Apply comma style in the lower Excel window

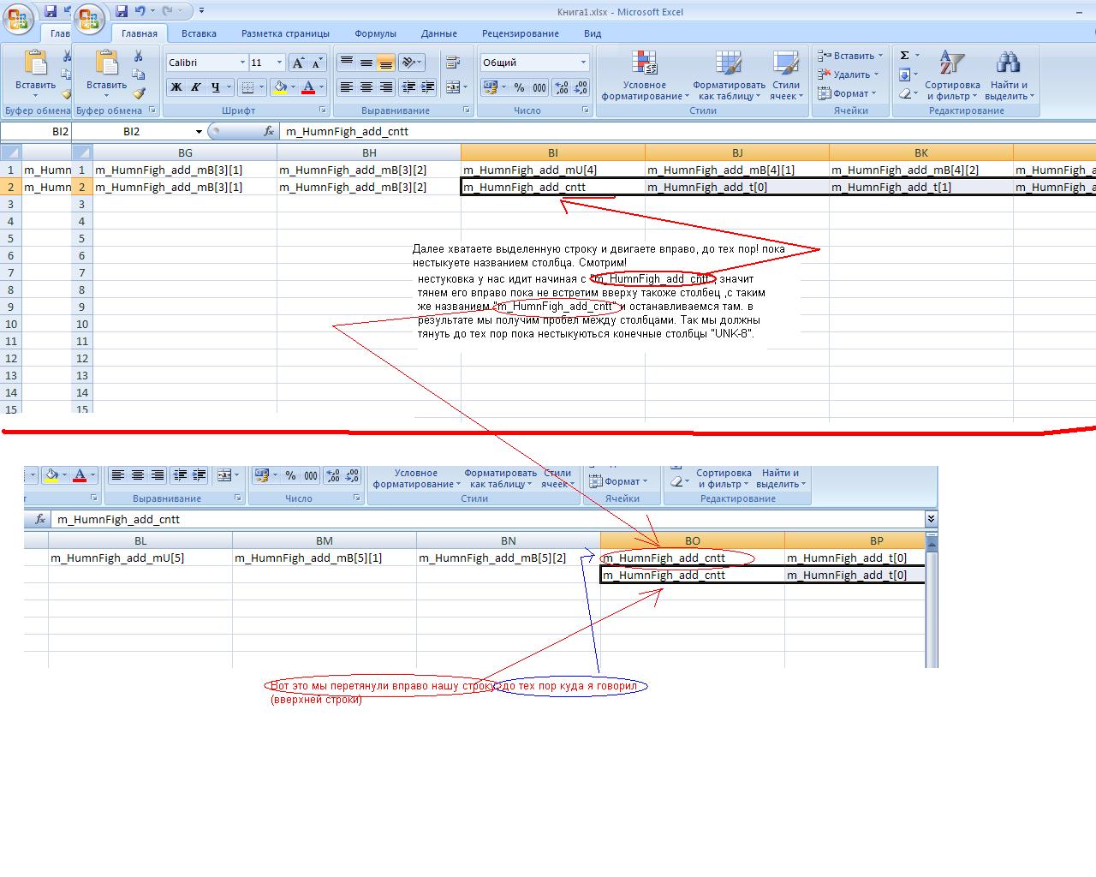[x=311, y=475]
